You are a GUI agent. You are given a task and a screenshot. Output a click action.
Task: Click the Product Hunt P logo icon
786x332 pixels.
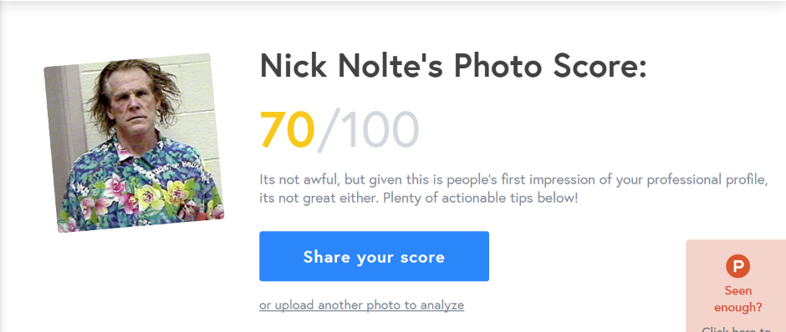coord(738,266)
